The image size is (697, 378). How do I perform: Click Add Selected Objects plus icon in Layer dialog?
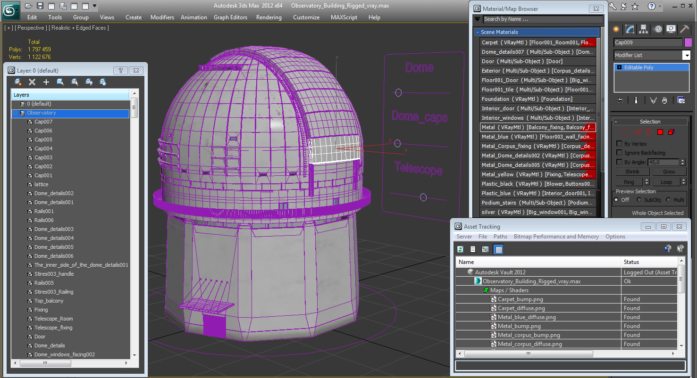tap(46, 82)
